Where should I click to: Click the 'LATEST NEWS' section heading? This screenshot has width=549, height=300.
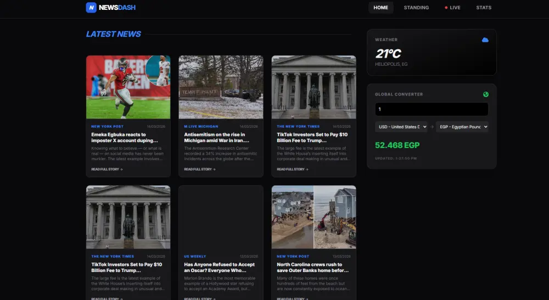pos(114,34)
